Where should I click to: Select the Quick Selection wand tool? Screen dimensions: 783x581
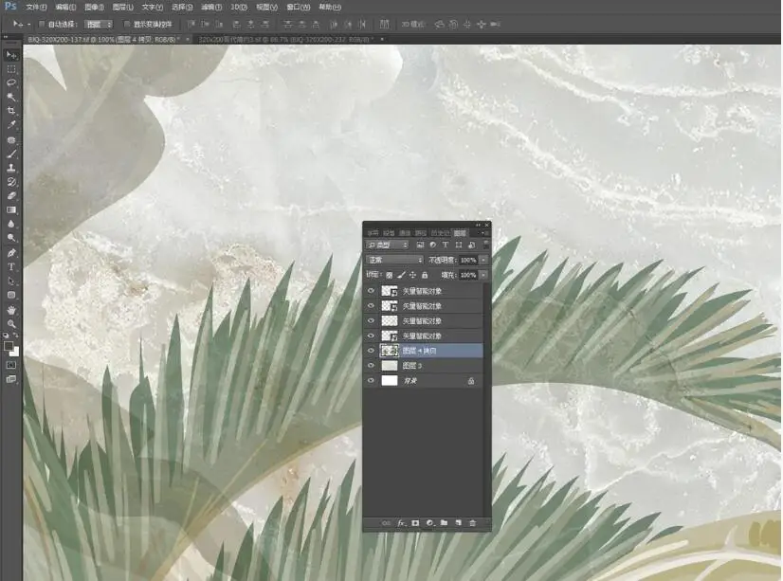[x=11, y=97]
